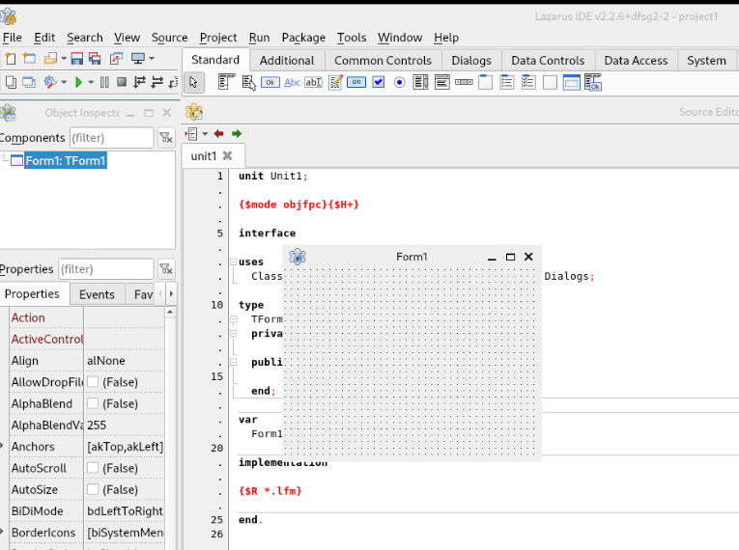This screenshot has height=550, width=739.
Task: Click the Step Over icon
Action: [x=156, y=82]
